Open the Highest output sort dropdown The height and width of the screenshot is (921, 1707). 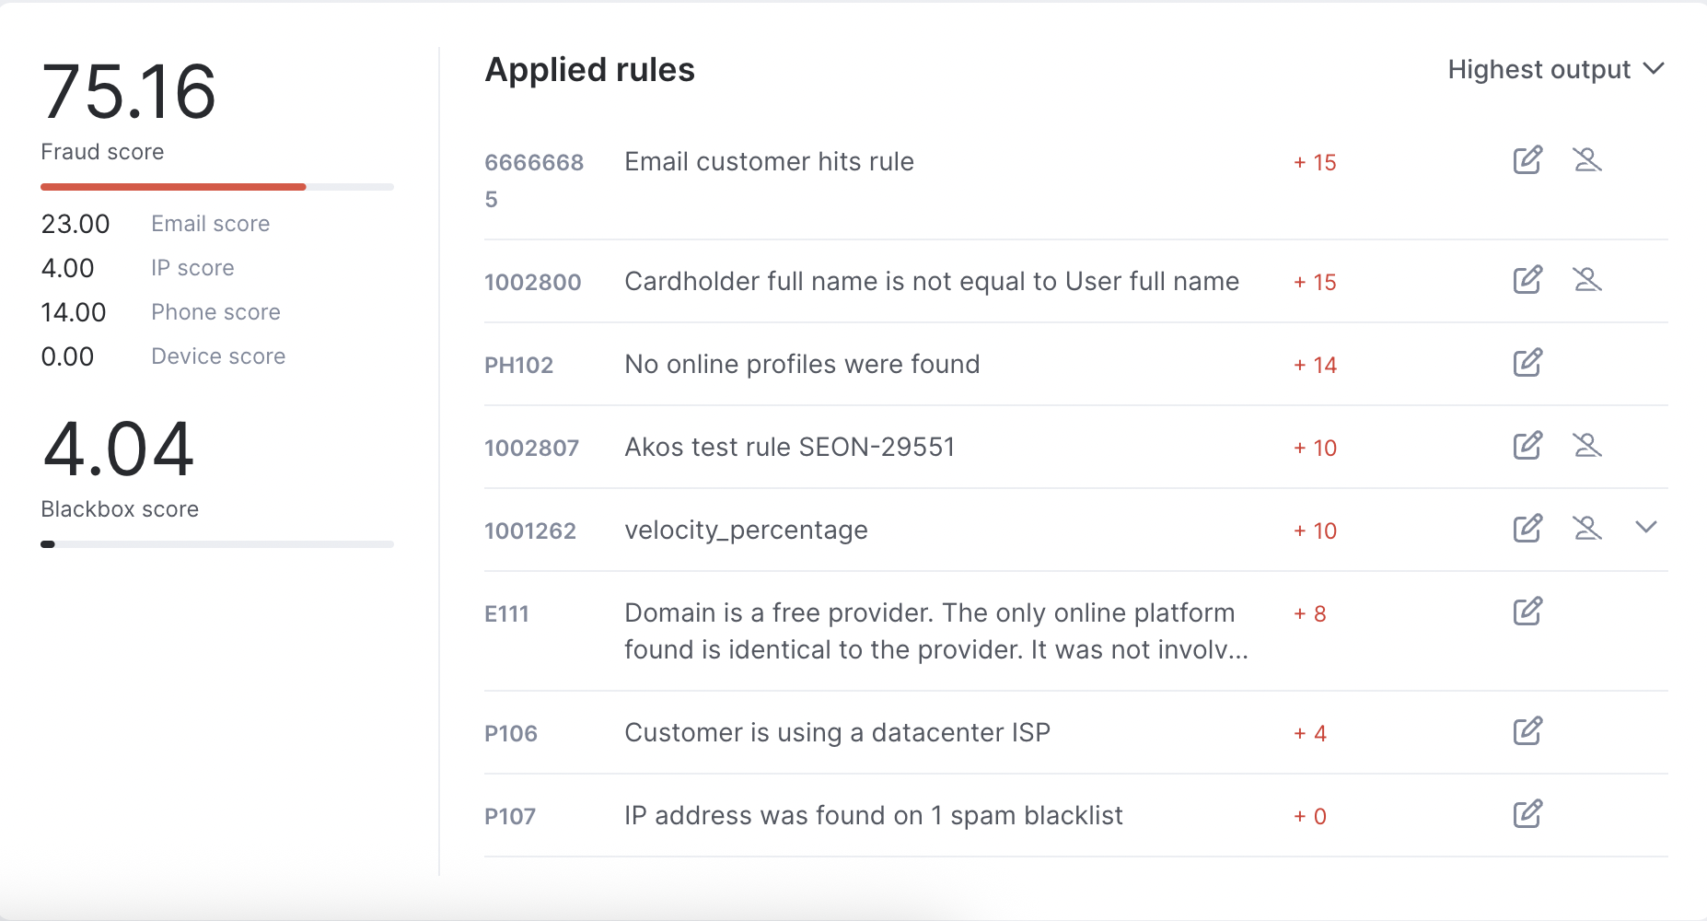pos(1556,70)
